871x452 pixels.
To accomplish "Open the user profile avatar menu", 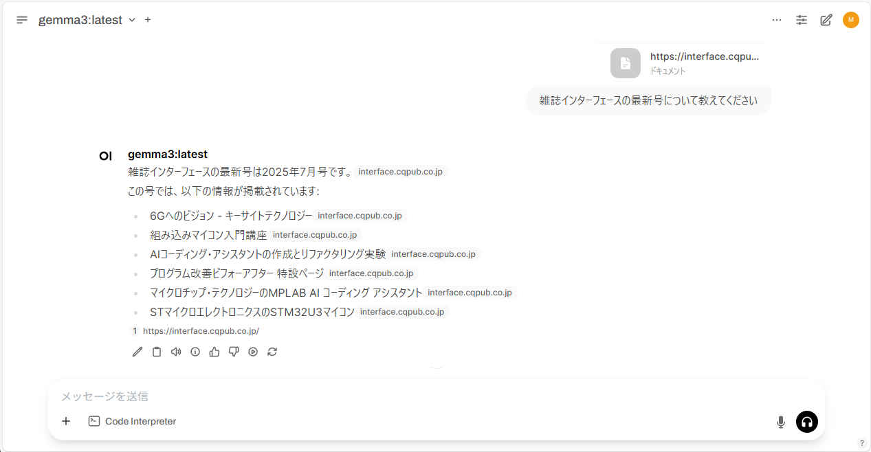I will pyautogui.click(x=851, y=20).
